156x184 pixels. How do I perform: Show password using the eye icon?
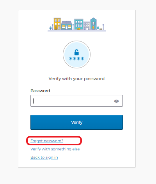[x=116, y=101]
